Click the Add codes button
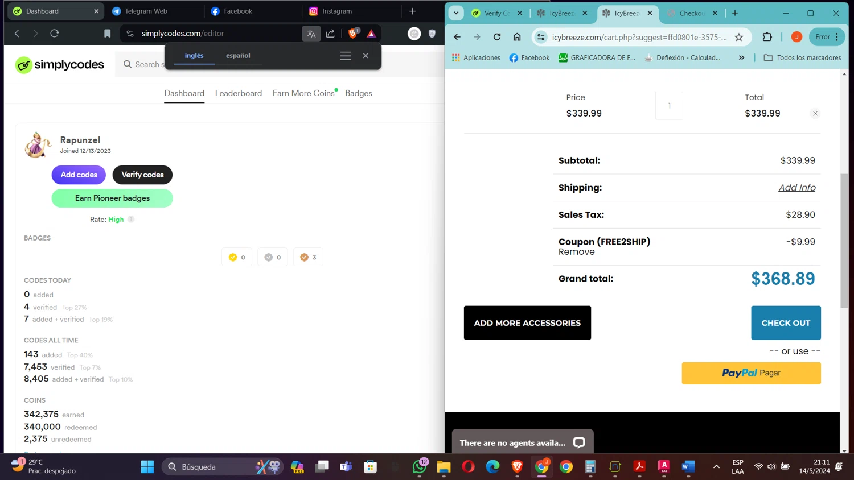854x480 pixels. (x=79, y=175)
